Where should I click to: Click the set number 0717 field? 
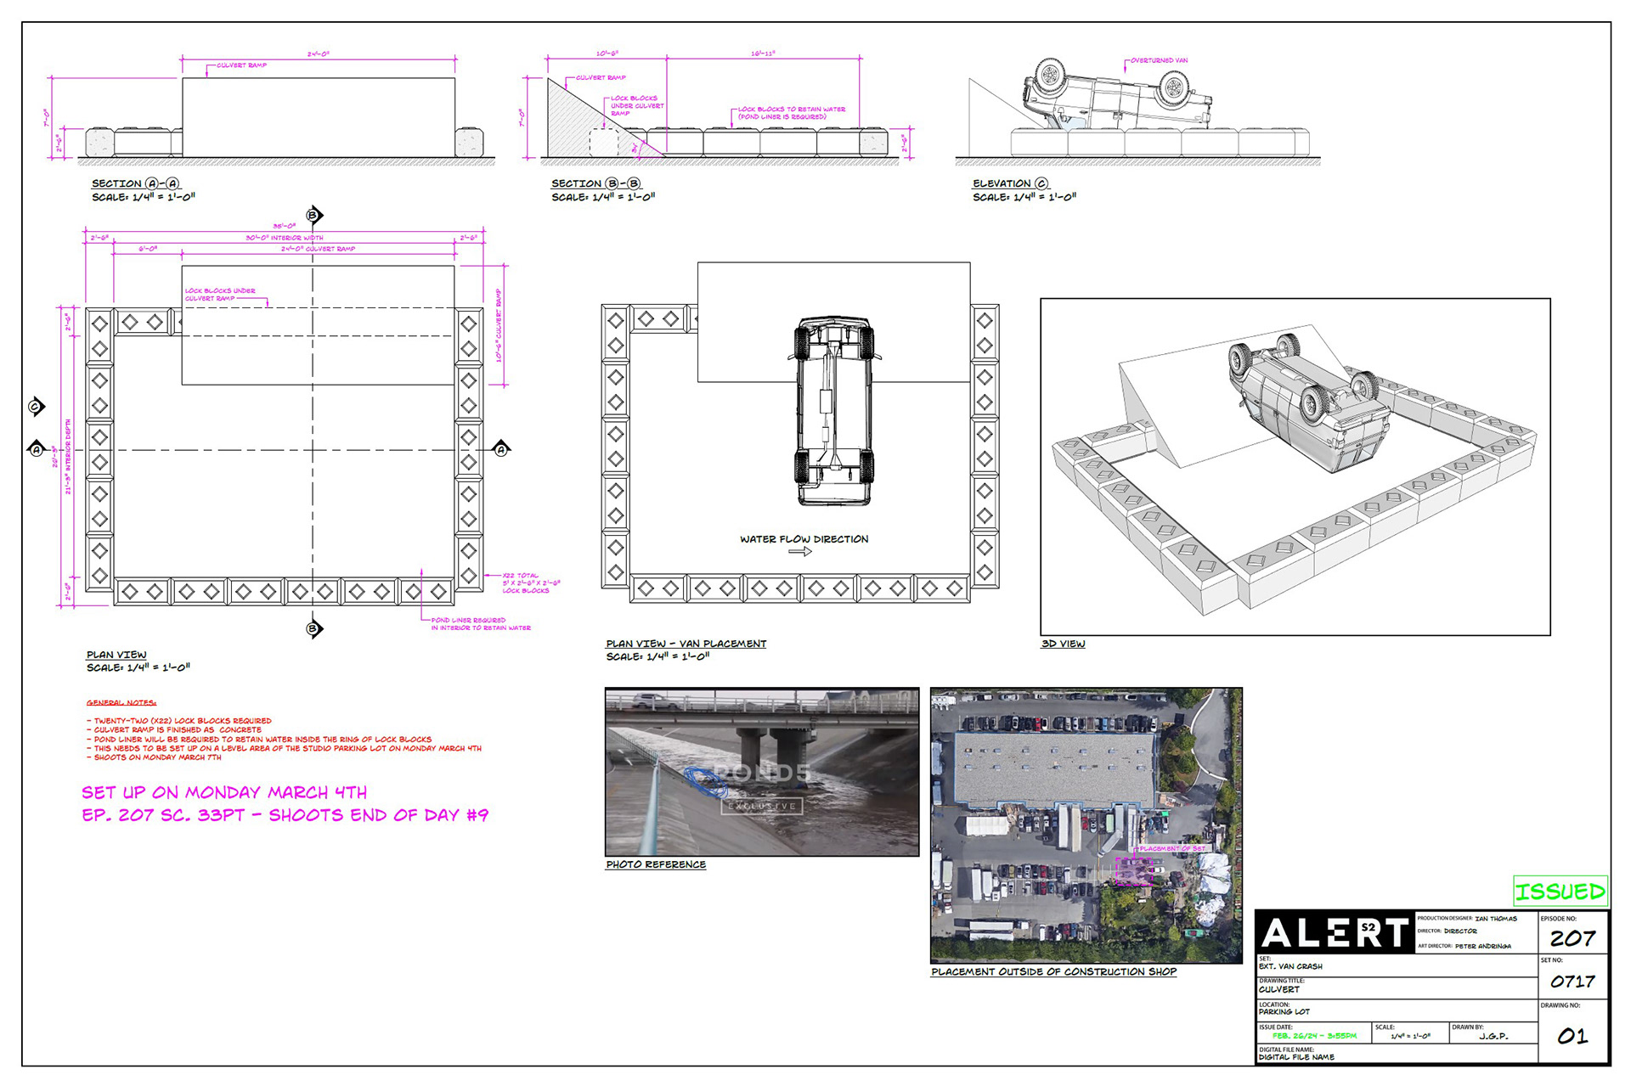point(1572,982)
